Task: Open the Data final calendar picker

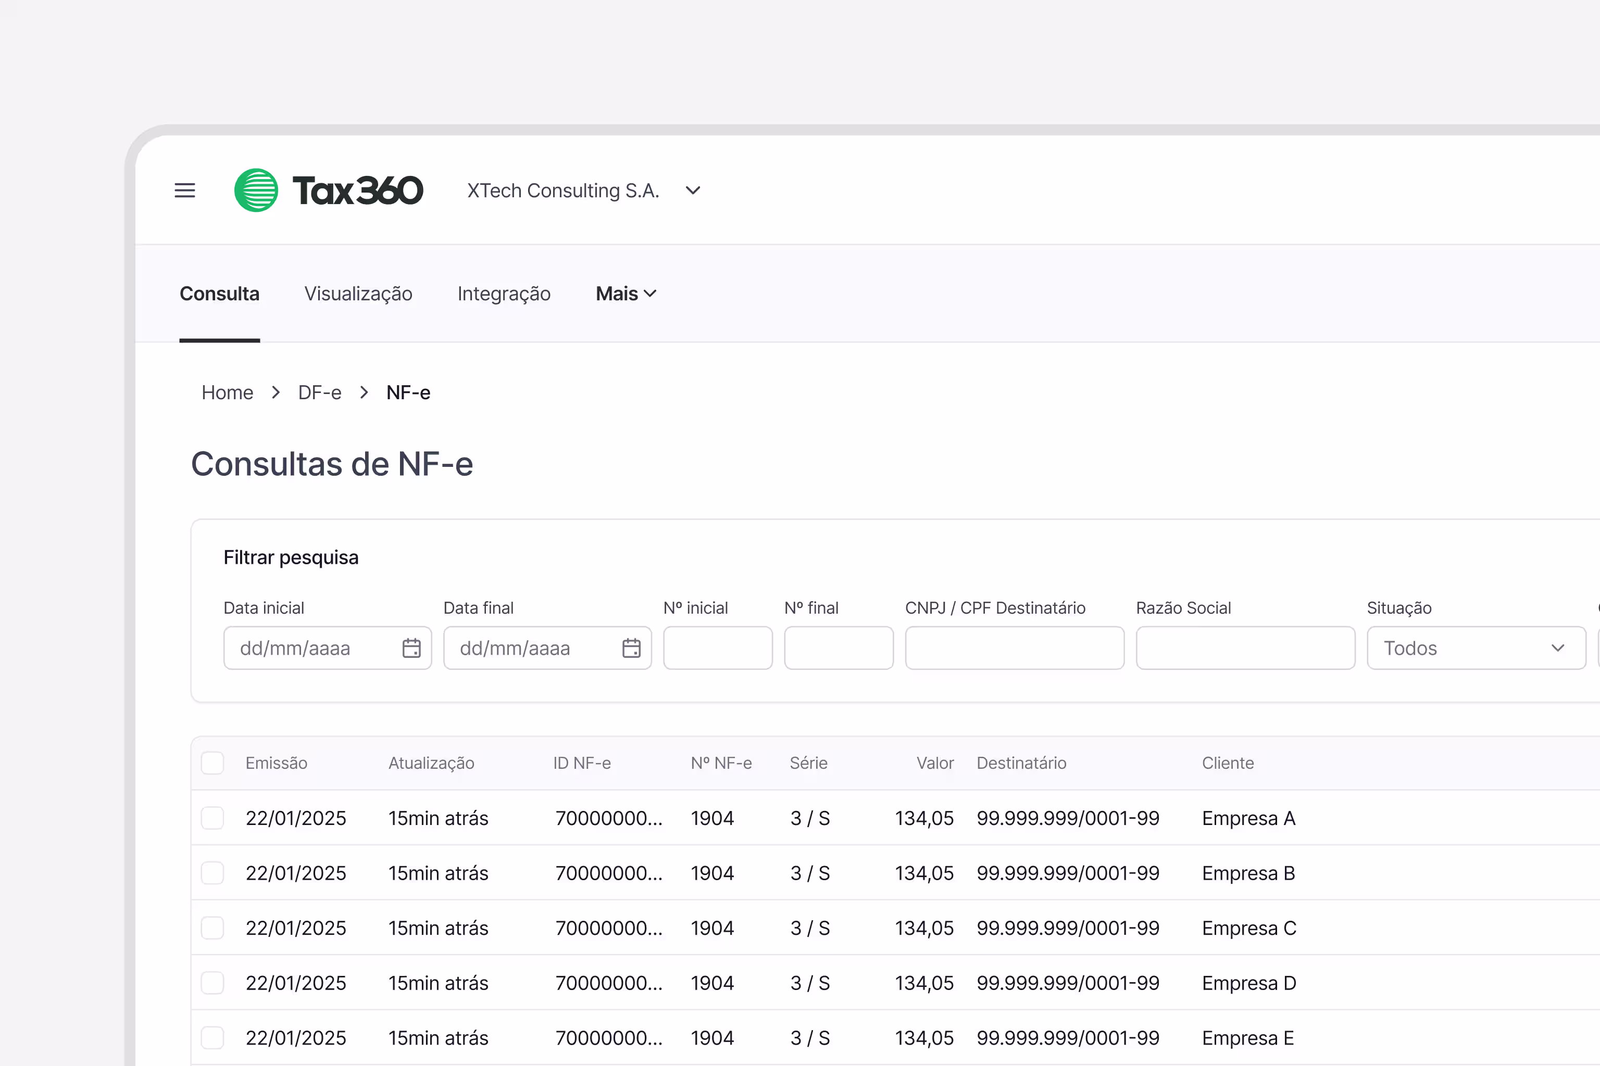Action: coord(631,648)
